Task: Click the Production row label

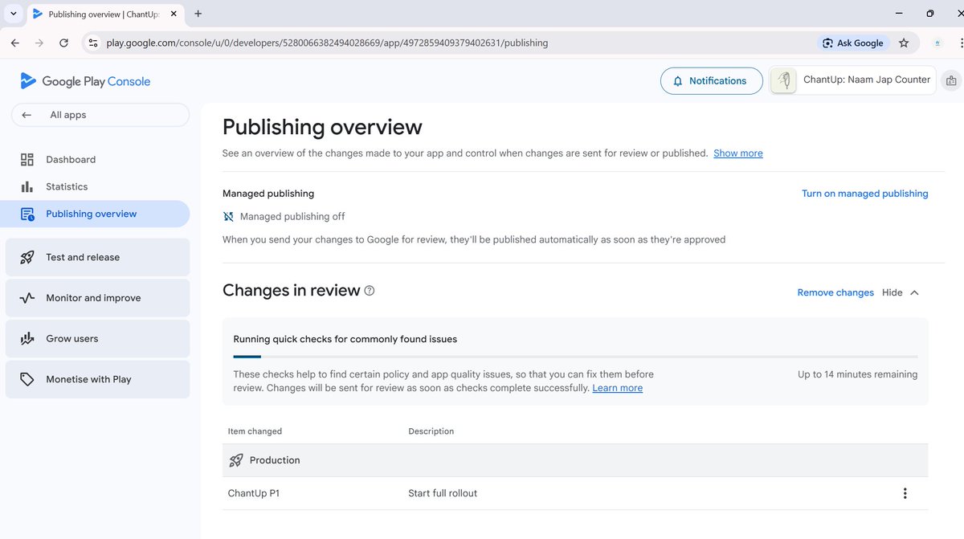Action: (x=275, y=460)
